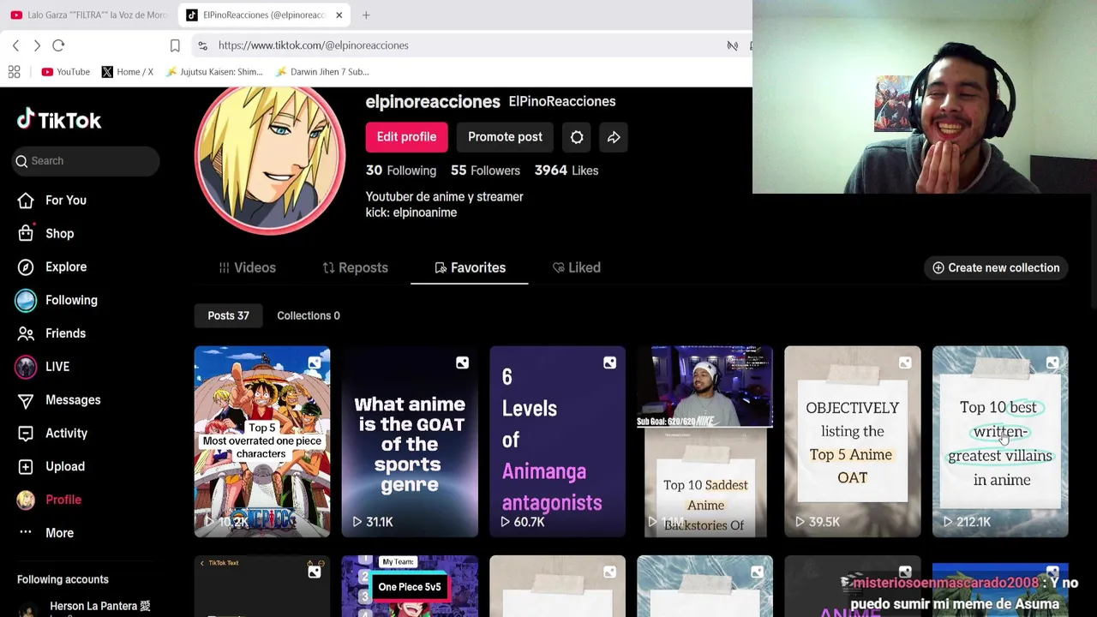Open Top 10 Saddest Anime Backstories post
The width and height of the screenshot is (1097, 617).
click(704, 441)
